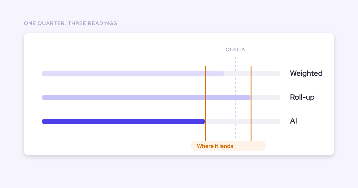
Task: Click the left start of the Weighted bar
Action: (44, 74)
